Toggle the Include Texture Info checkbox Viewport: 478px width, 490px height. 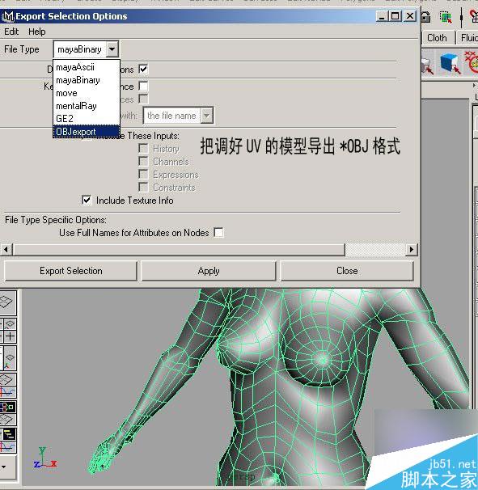coord(87,200)
